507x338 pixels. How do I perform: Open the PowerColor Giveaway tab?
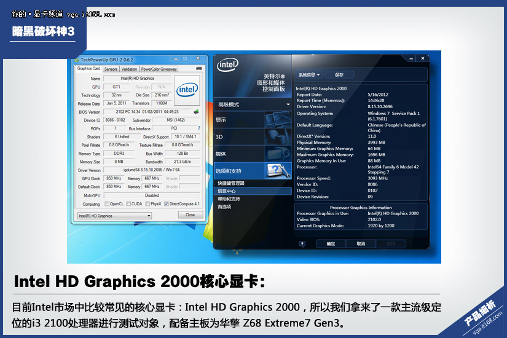159,69
